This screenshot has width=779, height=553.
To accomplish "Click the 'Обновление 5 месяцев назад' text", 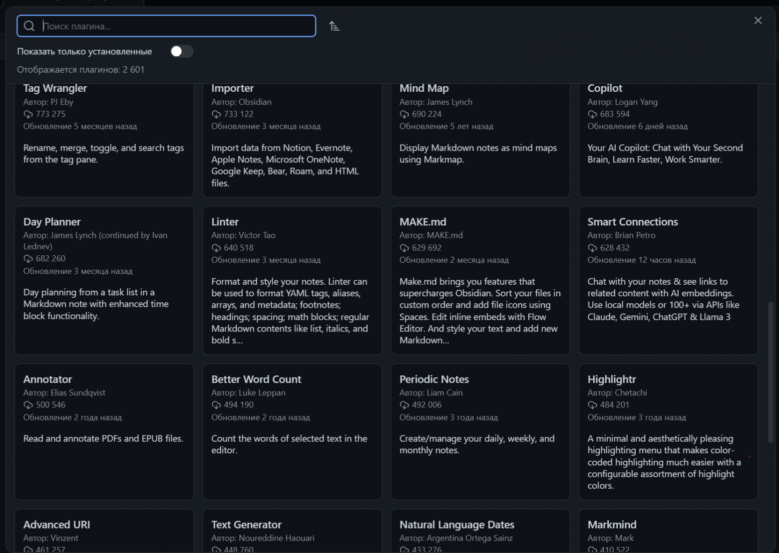I will click(80, 127).
